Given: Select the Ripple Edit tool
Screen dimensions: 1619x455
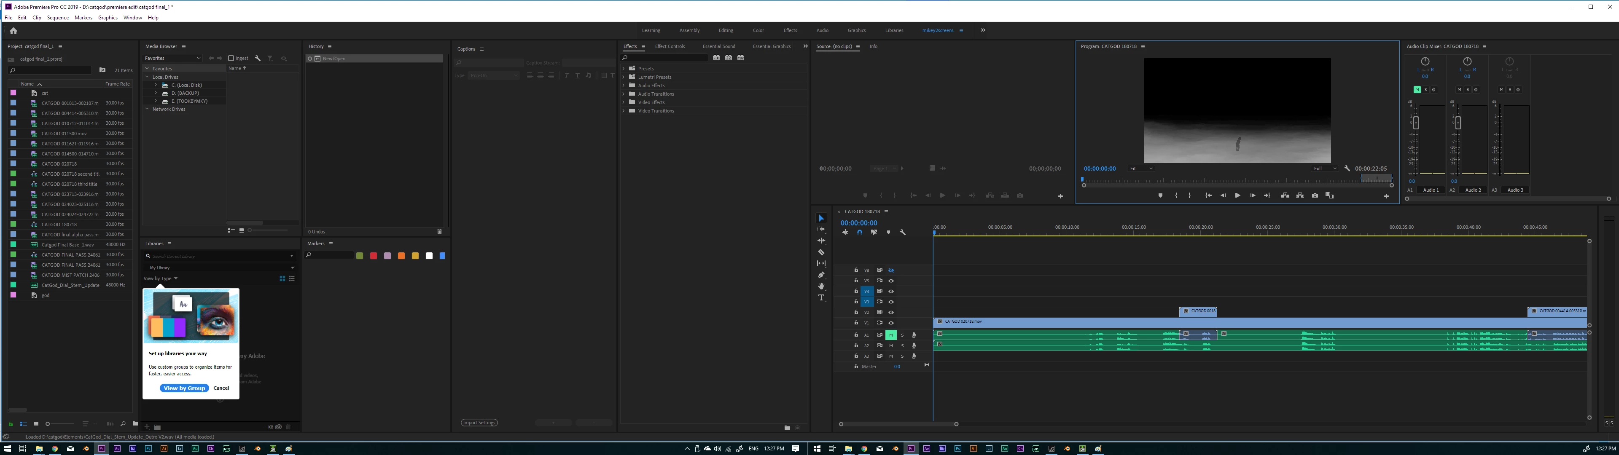Looking at the screenshot, I should click(x=821, y=241).
